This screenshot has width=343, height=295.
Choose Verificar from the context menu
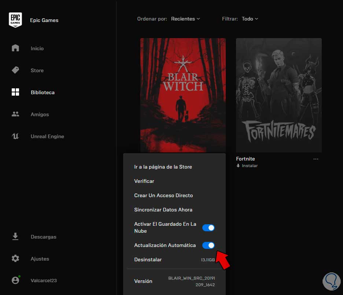pos(144,181)
